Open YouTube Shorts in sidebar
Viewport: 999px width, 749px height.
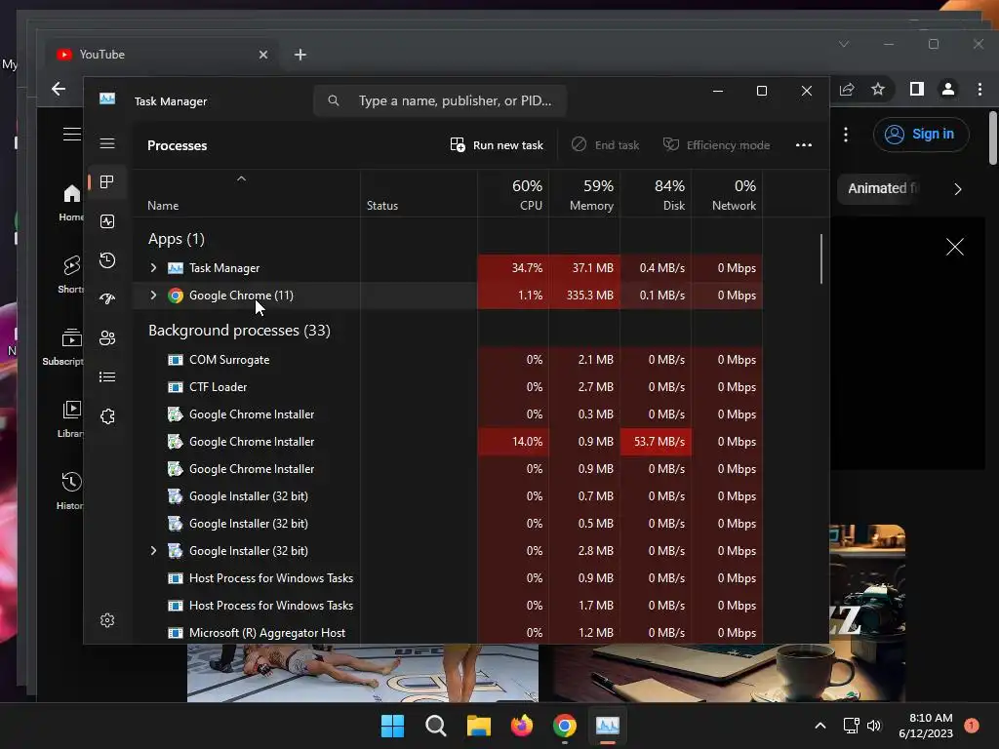point(71,274)
